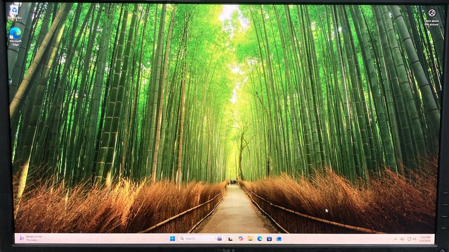Click the taskbar Search box
The width and height of the screenshot is (449, 252).
click(198, 239)
